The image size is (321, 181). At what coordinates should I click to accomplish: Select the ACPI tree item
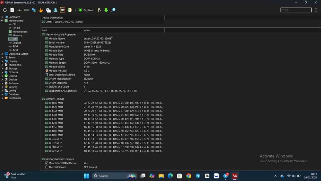(x=15, y=50)
